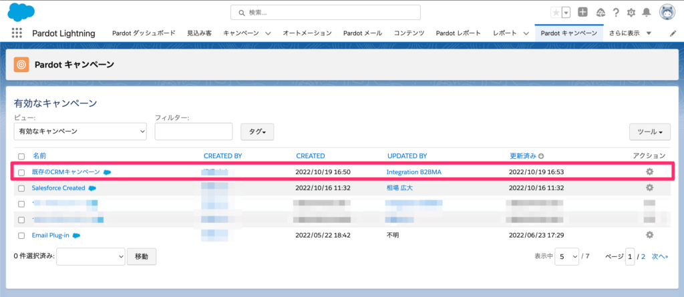Viewport: 684px width, 297px height.
Task: Click the Integration B2BMA user link
Action: [414, 172]
